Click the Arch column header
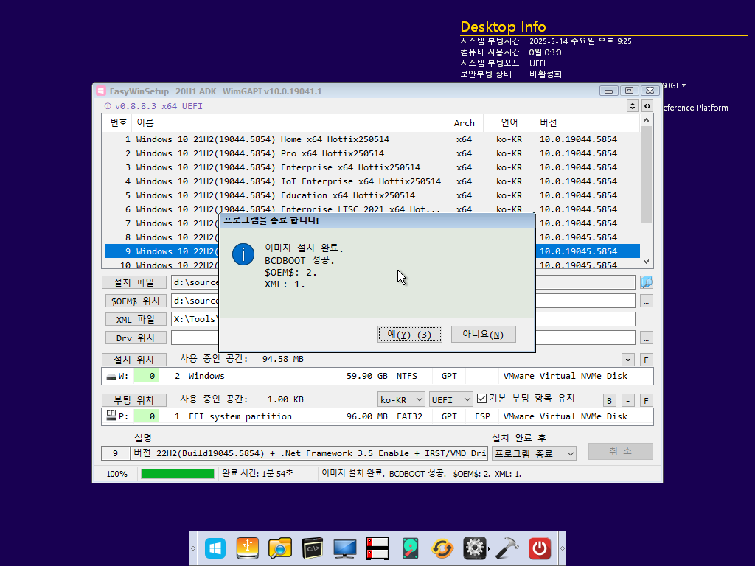755x566 pixels. pyautogui.click(x=465, y=123)
